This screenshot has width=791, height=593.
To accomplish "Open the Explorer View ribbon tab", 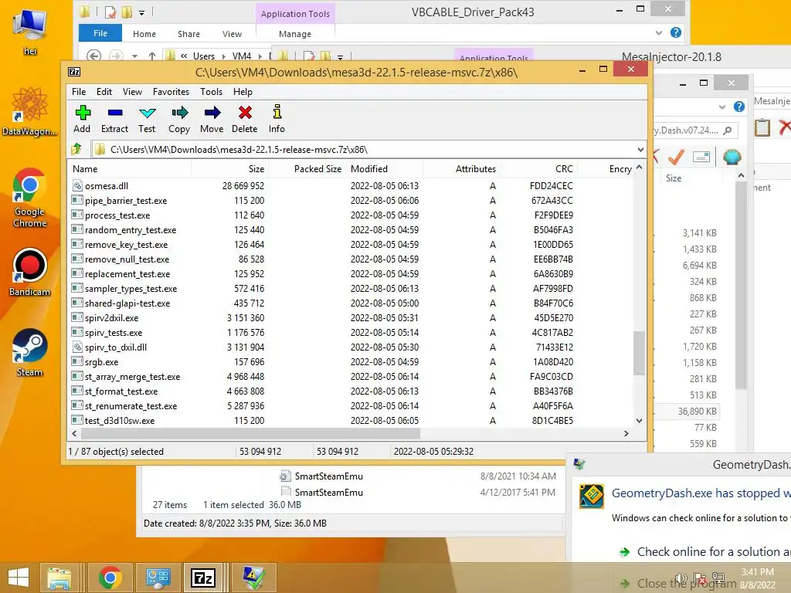I will click(x=232, y=34).
